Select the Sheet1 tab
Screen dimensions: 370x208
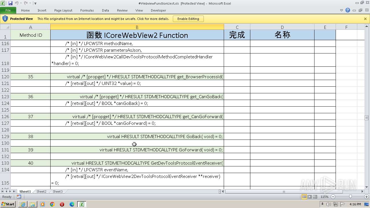click(25, 192)
